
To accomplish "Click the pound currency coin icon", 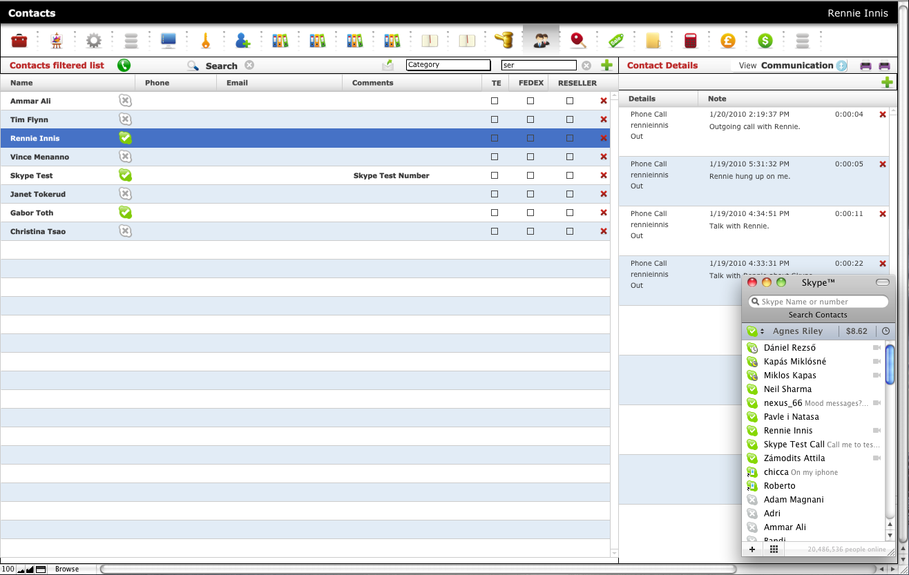I will pos(727,41).
